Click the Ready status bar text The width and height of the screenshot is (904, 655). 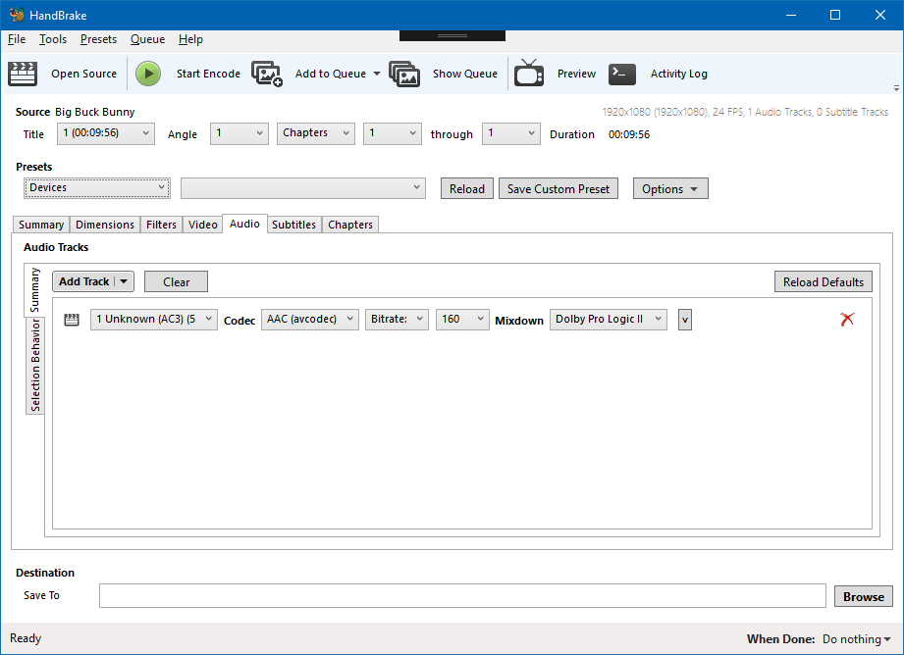click(x=26, y=638)
